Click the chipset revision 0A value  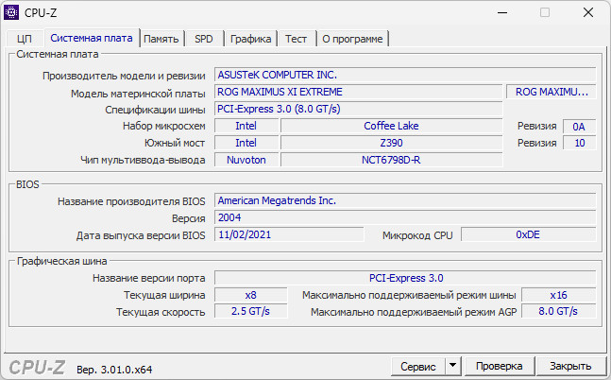[x=579, y=127]
